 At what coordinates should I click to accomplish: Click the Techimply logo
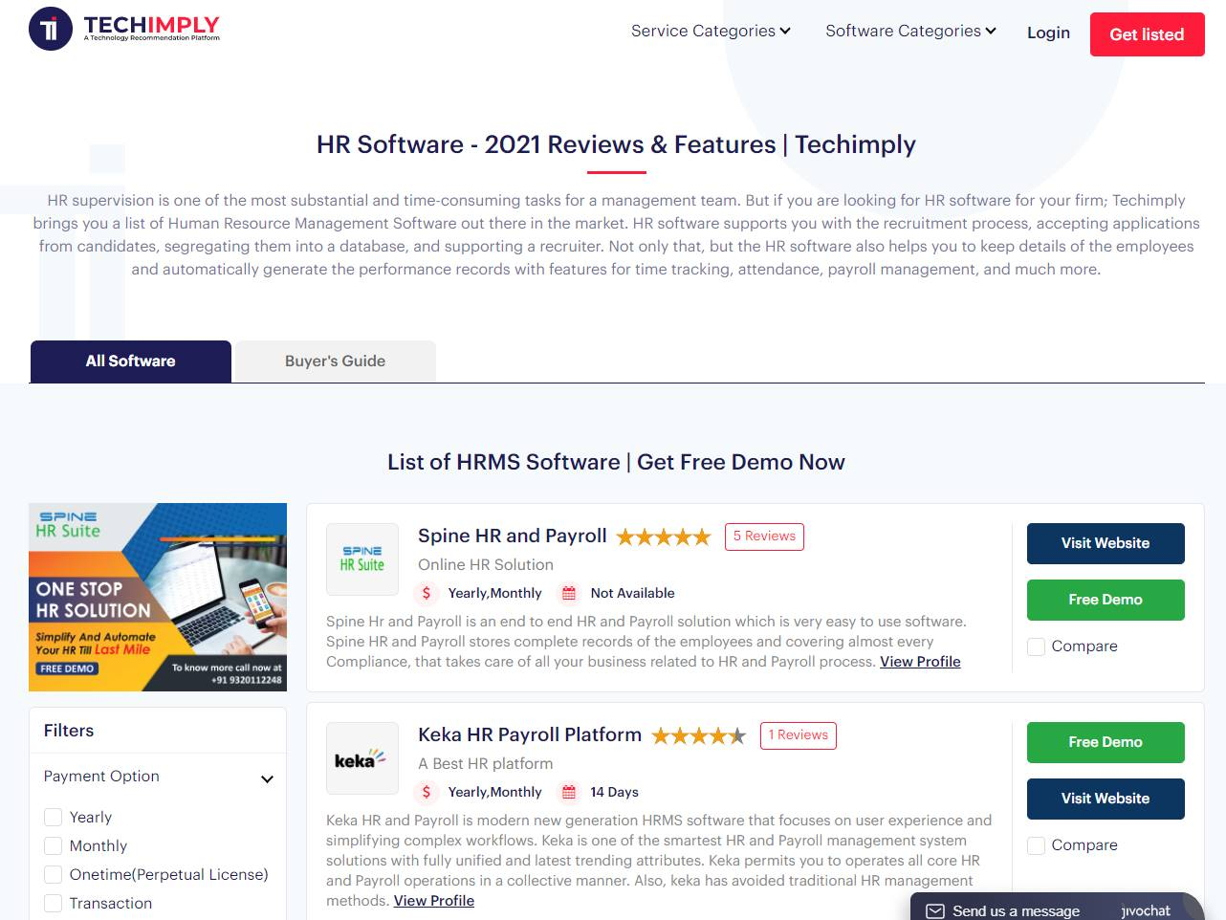124,30
